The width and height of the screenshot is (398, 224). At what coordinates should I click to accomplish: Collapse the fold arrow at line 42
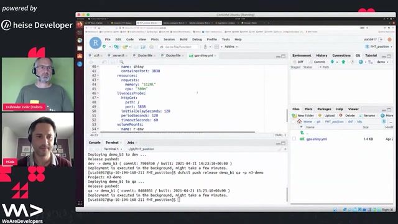tap(98, 75)
